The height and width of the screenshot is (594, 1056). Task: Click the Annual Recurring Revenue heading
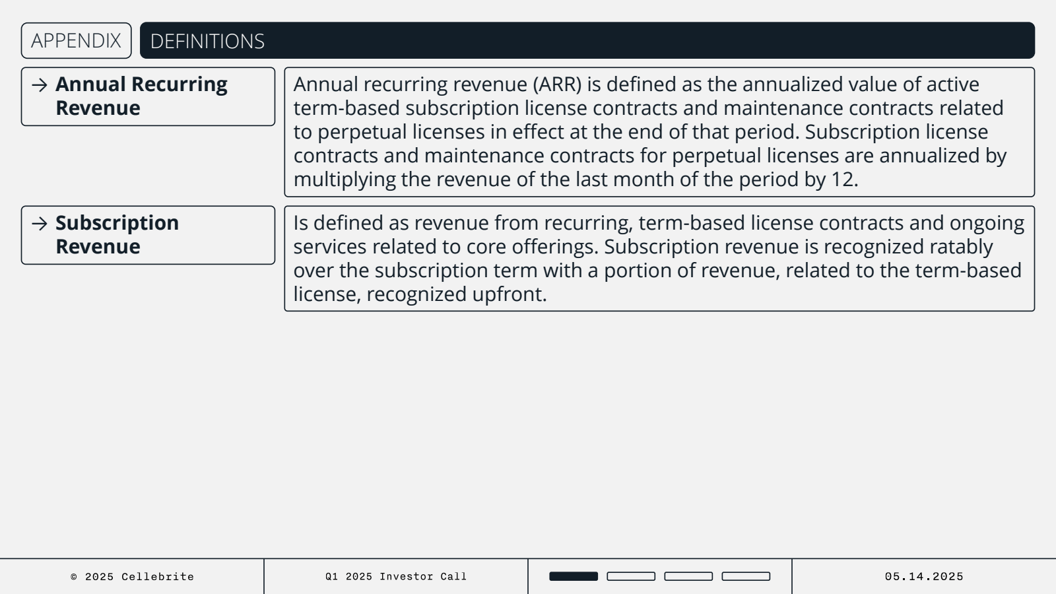[x=141, y=96]
